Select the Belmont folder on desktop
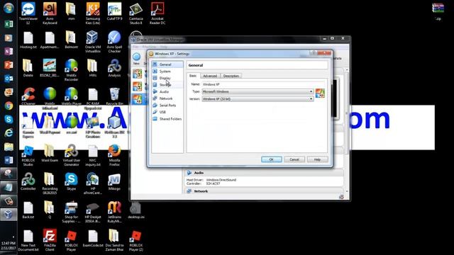Image resolution: width=454 pixels, height=255 pixels. (x=71, y=40)
